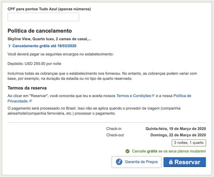Click Política de cancelamento heading

(x=40, y=31)
